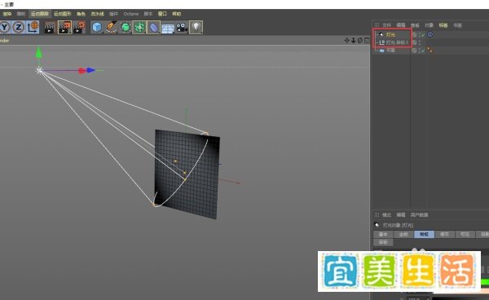Open the 运动图形 menu
Screen dimensions: 489x300
click(62, 14)
